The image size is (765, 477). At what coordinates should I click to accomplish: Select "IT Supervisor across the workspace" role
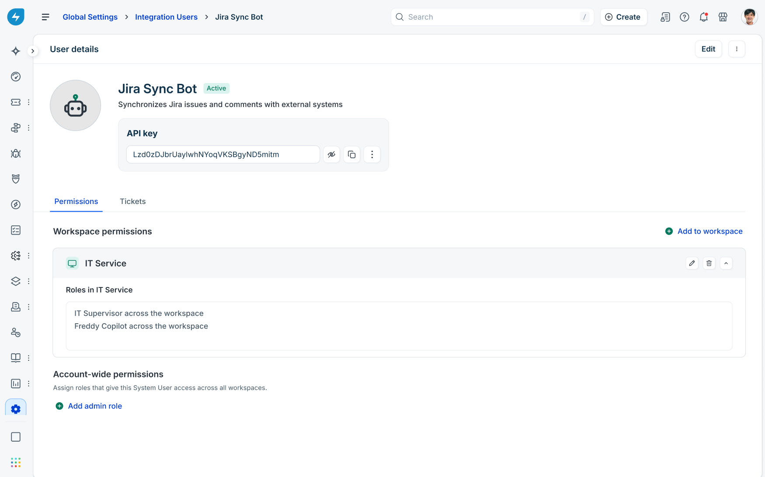139,313
